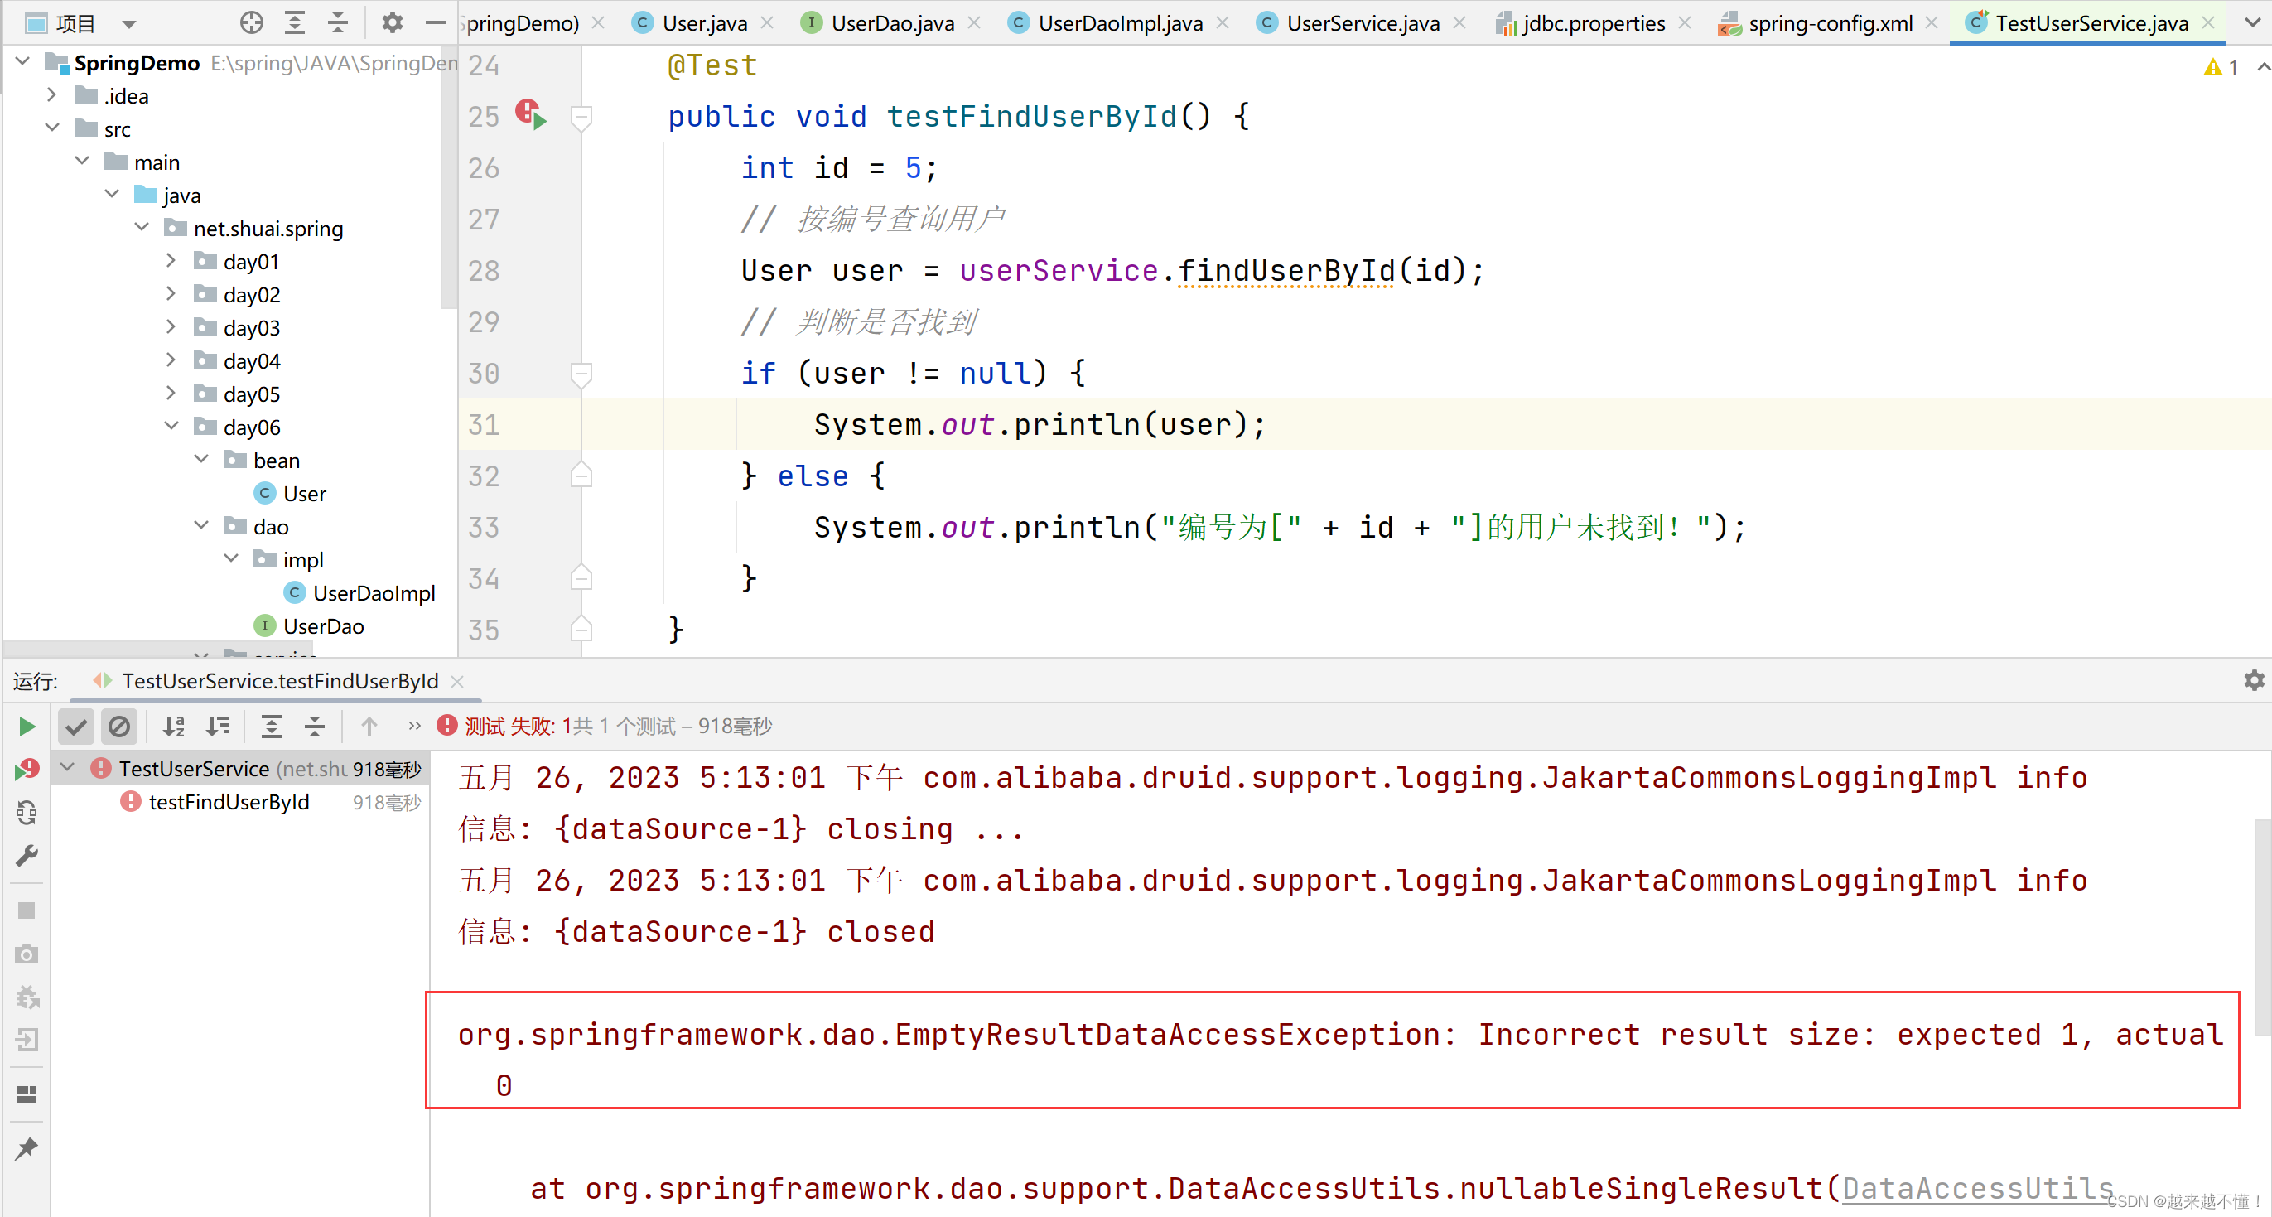Open User class in project tree
This screenshot has width=2272, height=1217.
304,494
